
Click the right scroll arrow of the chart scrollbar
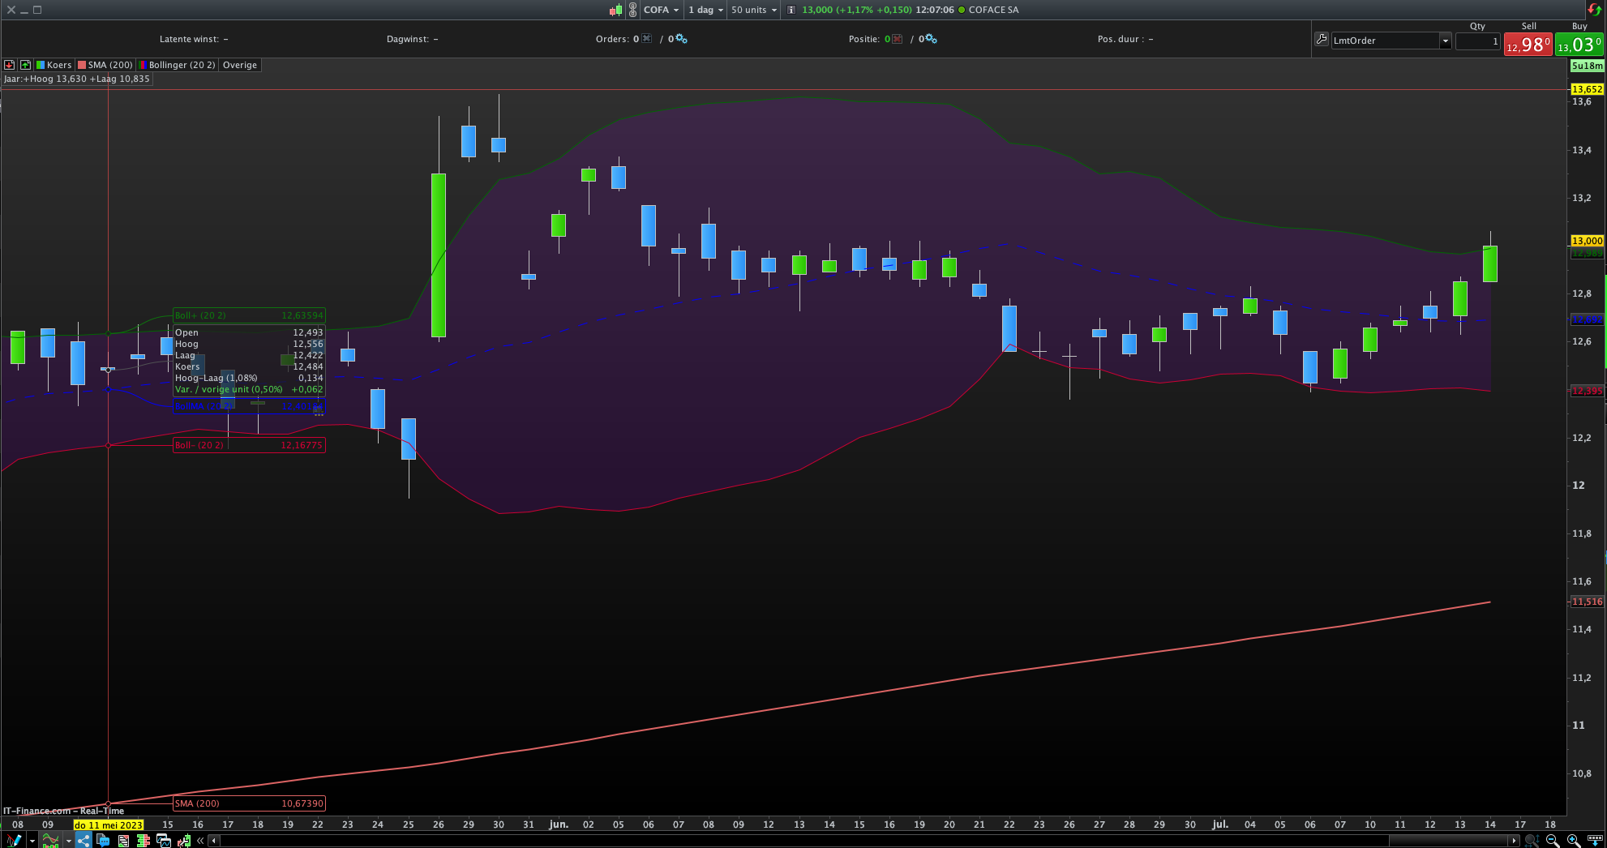[1514, 841]
